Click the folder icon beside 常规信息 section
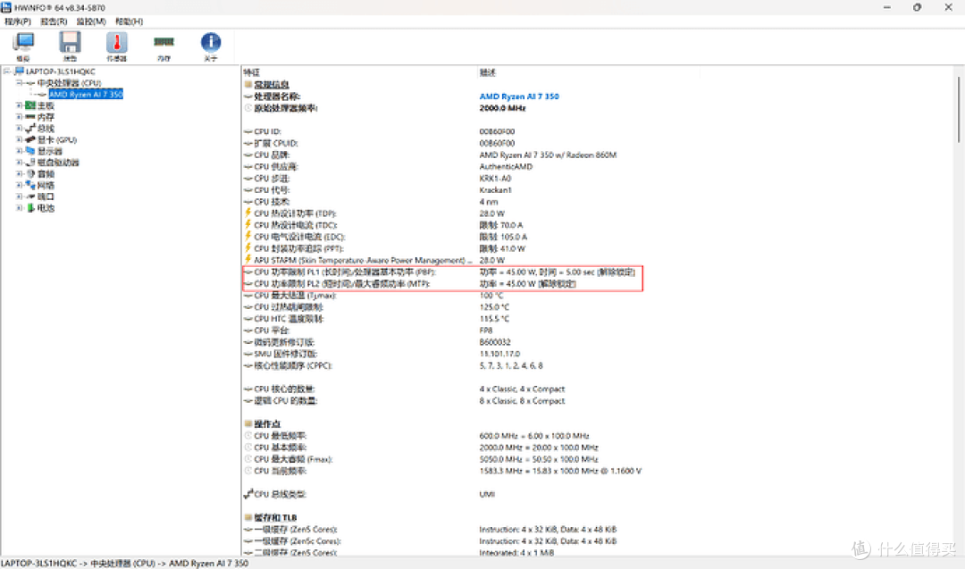 [x=248, y=84]
